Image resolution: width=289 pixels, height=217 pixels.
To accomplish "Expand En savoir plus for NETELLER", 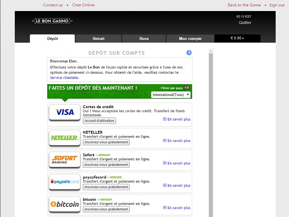I will [x=177, y=141].
